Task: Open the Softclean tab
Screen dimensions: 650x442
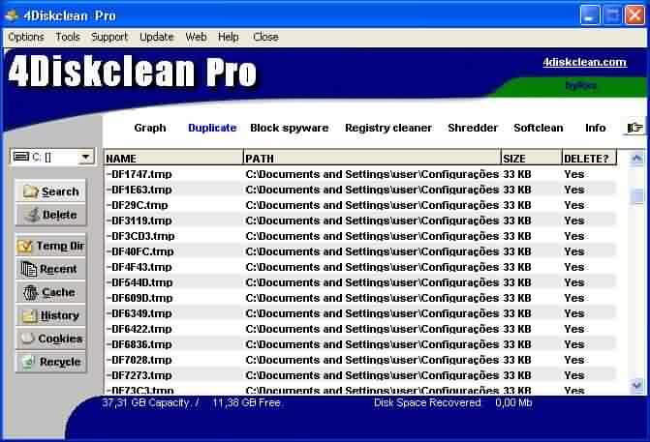Action: pyautogui.click(x=539, y=128)
